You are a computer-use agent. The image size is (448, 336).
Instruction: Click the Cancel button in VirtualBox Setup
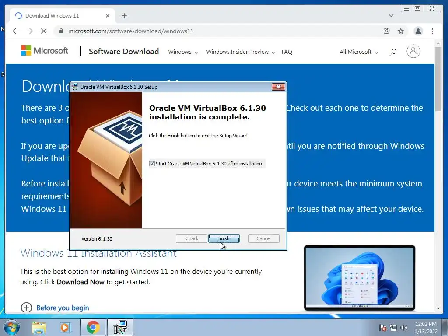coord(263,238)
